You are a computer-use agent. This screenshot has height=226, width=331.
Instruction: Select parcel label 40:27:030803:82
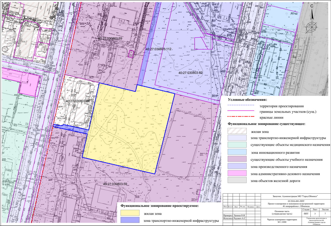[x=191, y=73]
